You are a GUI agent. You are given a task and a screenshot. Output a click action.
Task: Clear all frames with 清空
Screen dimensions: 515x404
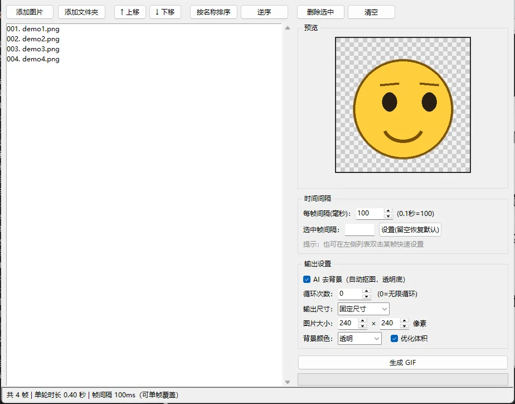(371, 12)
